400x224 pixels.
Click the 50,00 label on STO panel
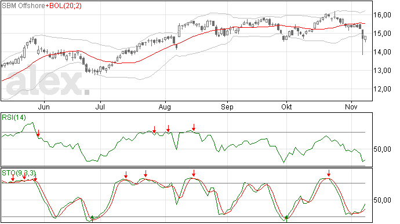click(382, 200)
